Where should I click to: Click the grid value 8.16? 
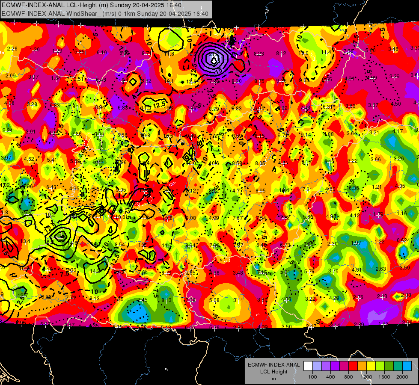click(x=77, y=107)
